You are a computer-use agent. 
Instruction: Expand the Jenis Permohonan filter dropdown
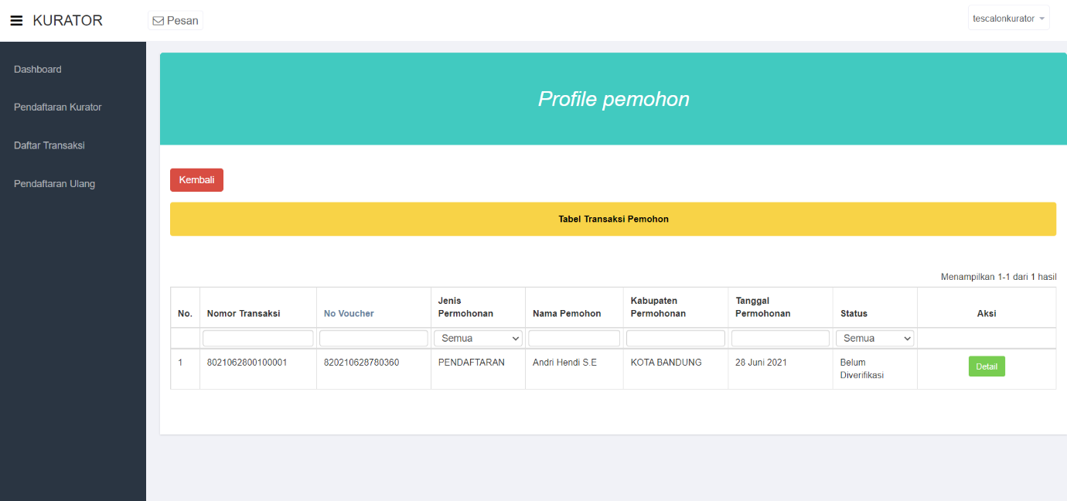[x=479, y=339]
